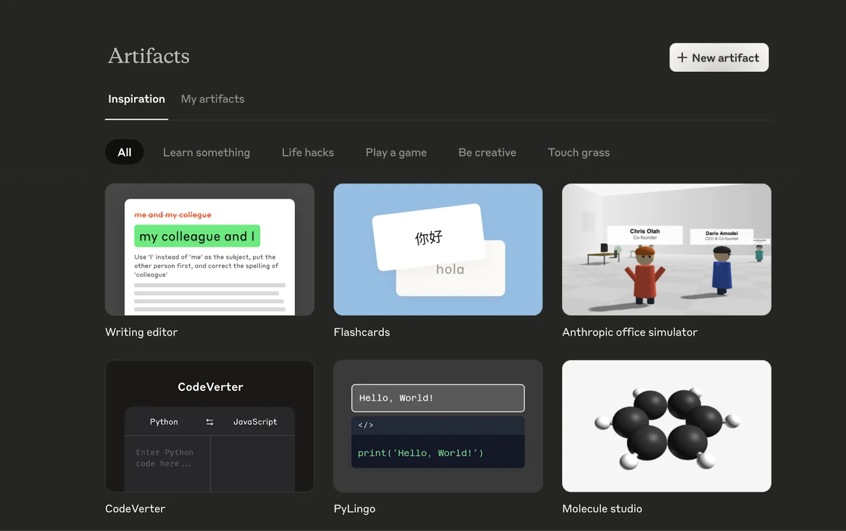Open the My artifacts tab
The width and height of the screenshot is (846, 531).
[213, 99]
